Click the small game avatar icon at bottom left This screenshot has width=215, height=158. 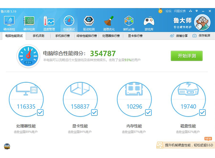pos(7,146)
